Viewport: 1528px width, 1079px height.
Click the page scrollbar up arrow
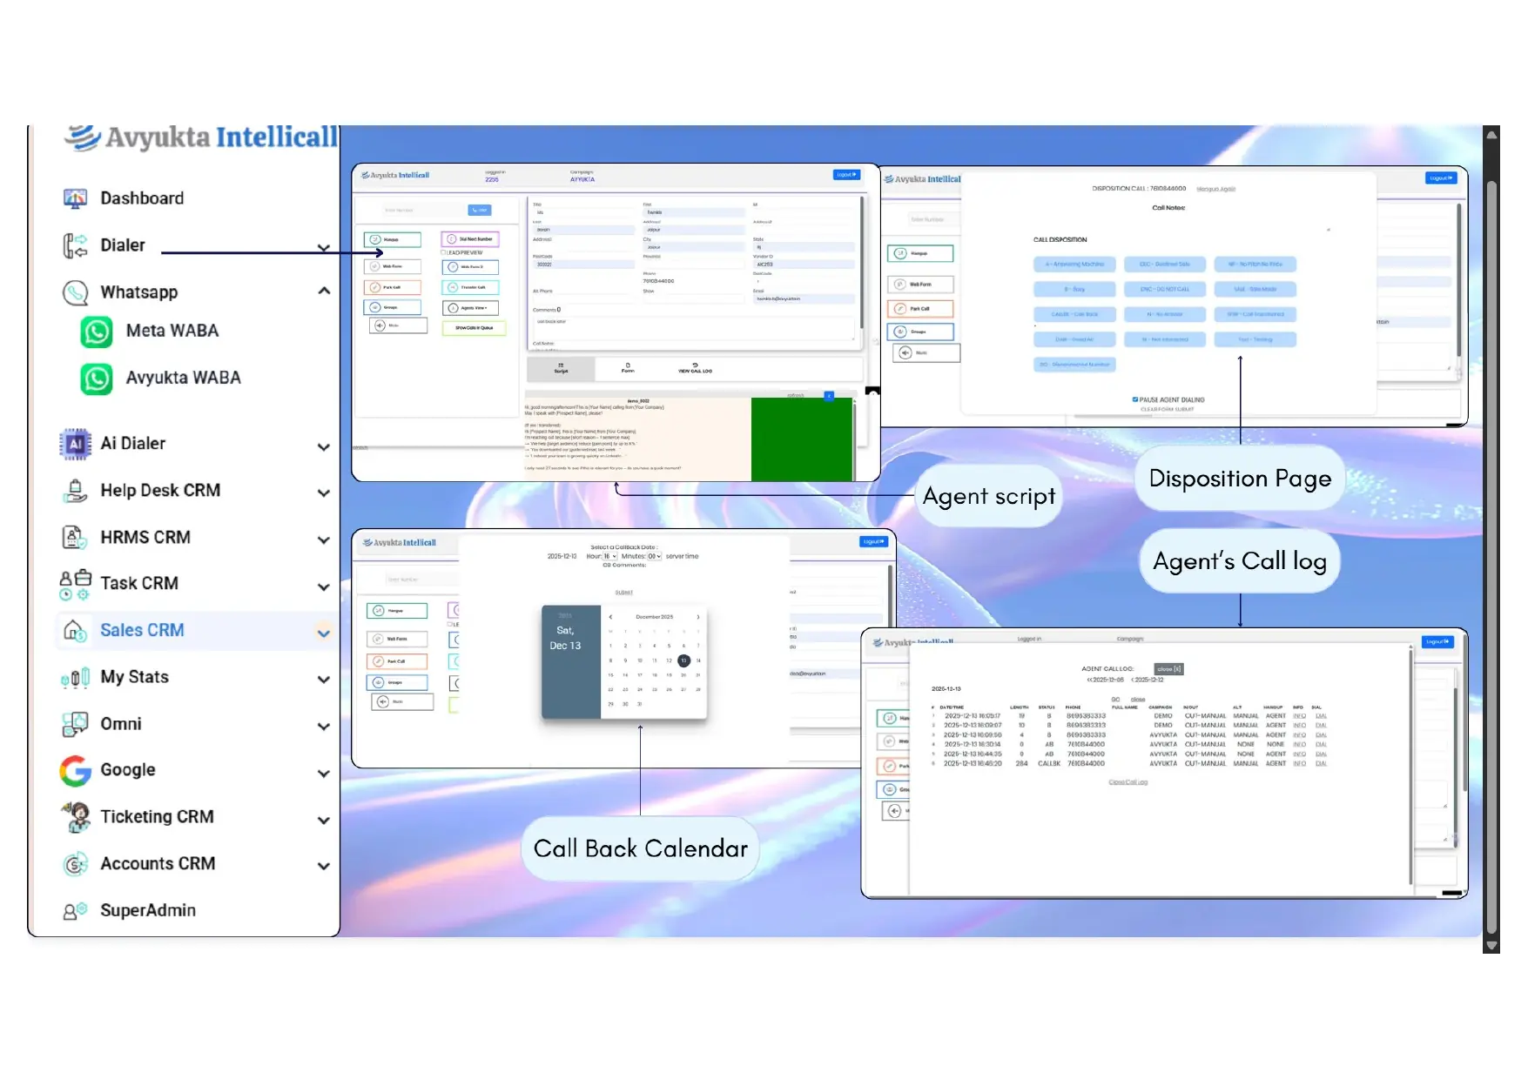[x=1491, y=134]
